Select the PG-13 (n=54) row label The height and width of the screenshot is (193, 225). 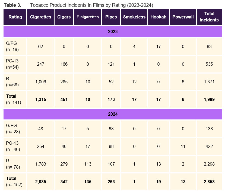(13, 64)
